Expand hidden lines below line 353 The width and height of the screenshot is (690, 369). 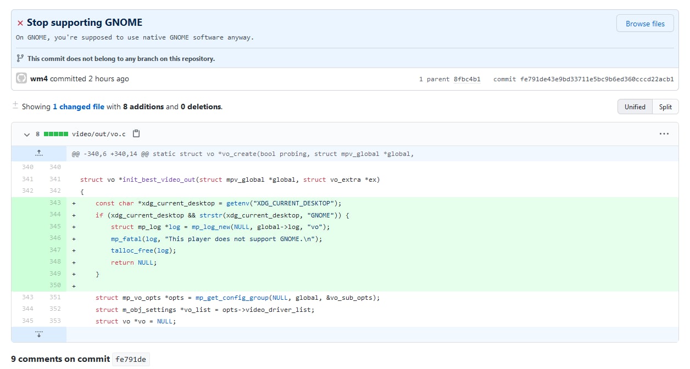[x=39, y=334]
